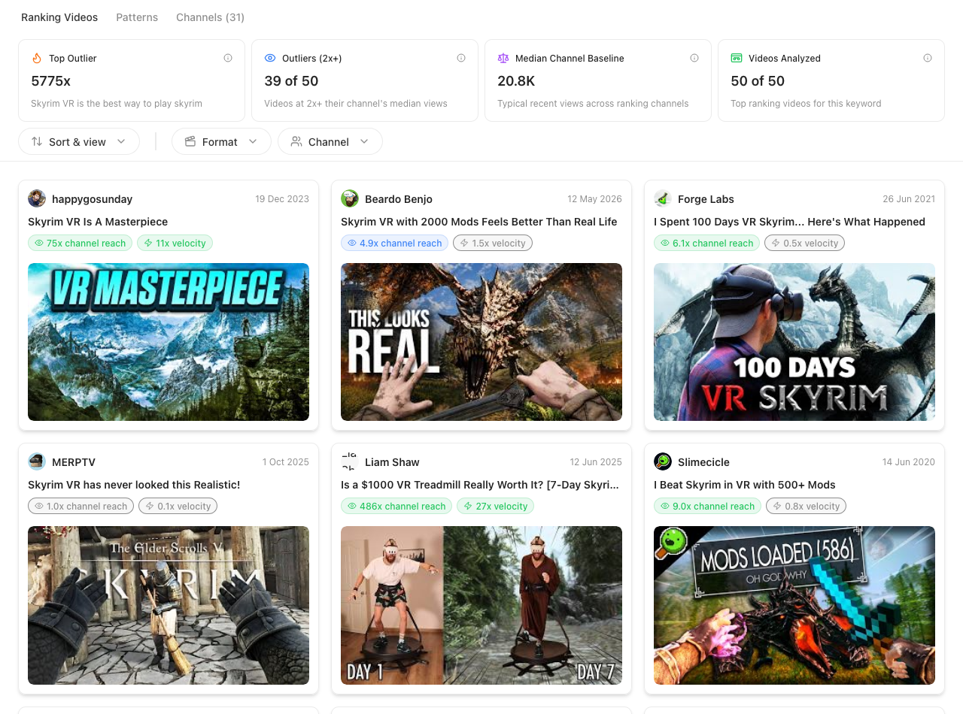Click the info icon on Top Outlier card
Image resolution: width=963 pixels, height=714 pixels.
pyautogui.click(x=228, y=58)
